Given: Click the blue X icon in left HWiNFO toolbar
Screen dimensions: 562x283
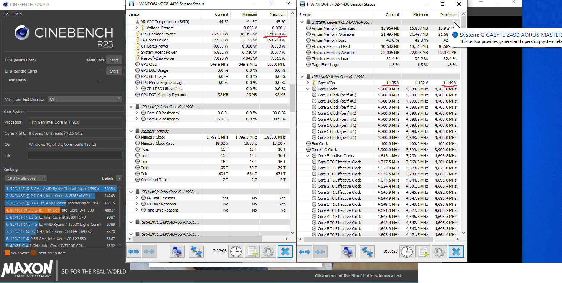Looking at the screenshot, I should 285,252.
